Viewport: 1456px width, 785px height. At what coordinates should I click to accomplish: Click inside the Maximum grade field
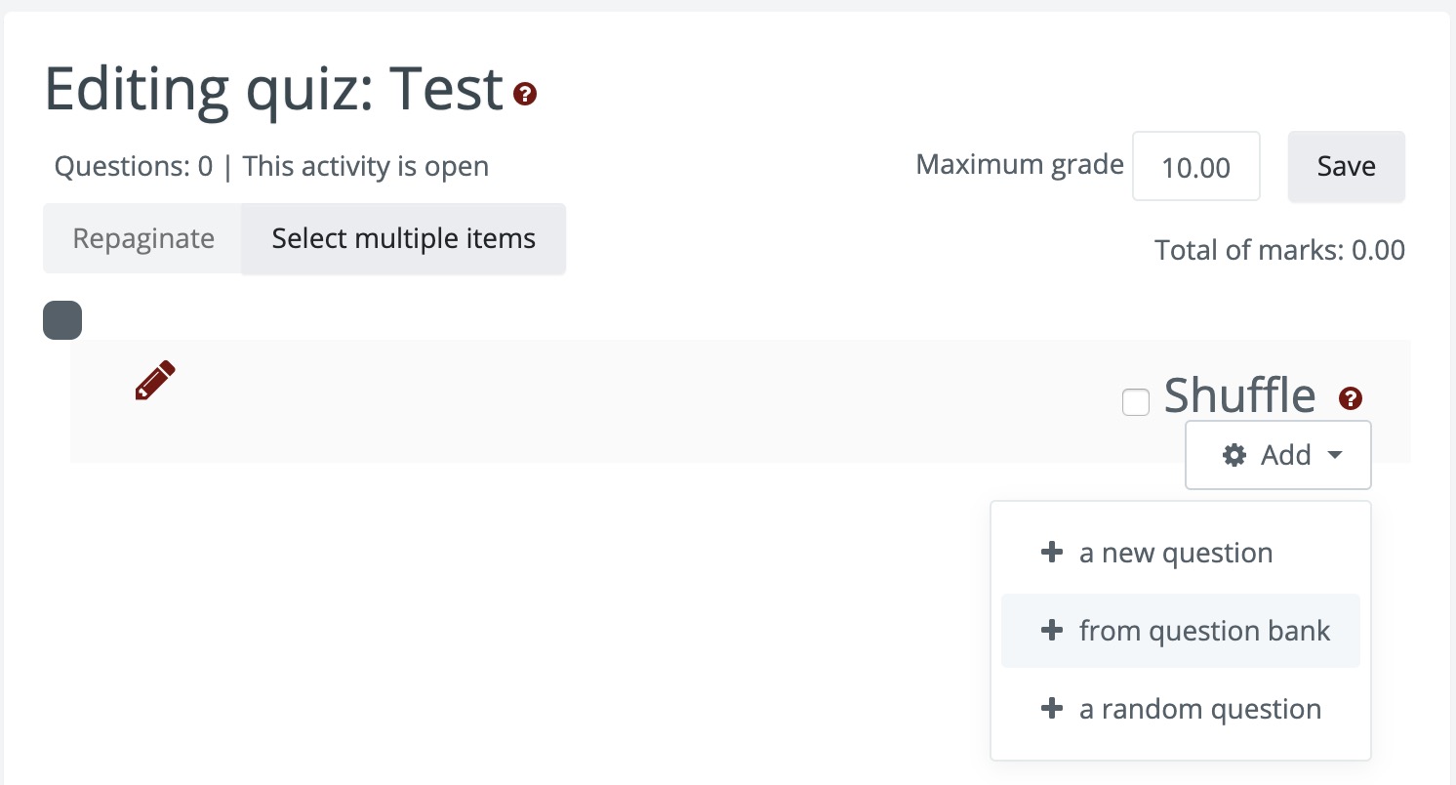(1195, 166)
